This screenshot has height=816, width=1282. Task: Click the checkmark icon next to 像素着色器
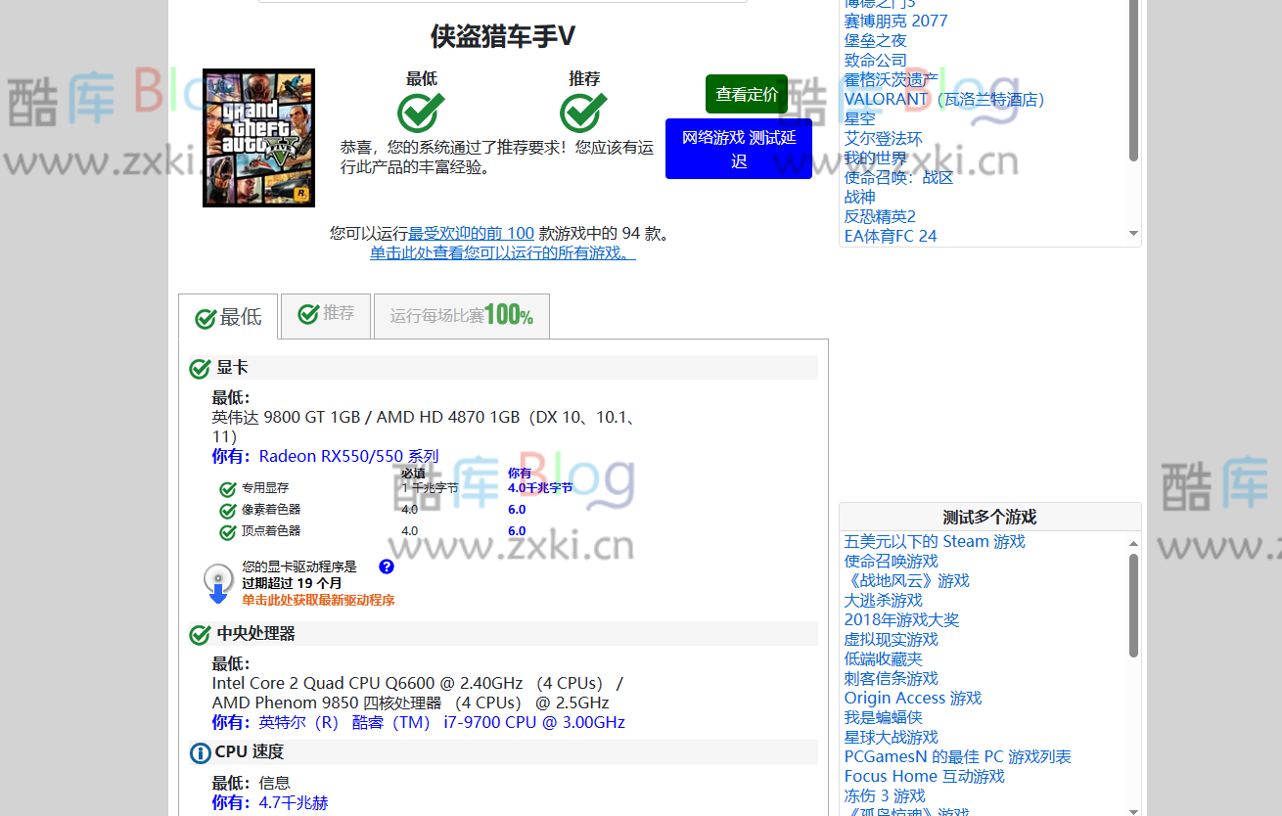pyautogui.click(x=226, y=509)
